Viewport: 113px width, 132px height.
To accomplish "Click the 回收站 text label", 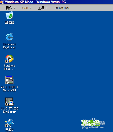I will point(9,23).
